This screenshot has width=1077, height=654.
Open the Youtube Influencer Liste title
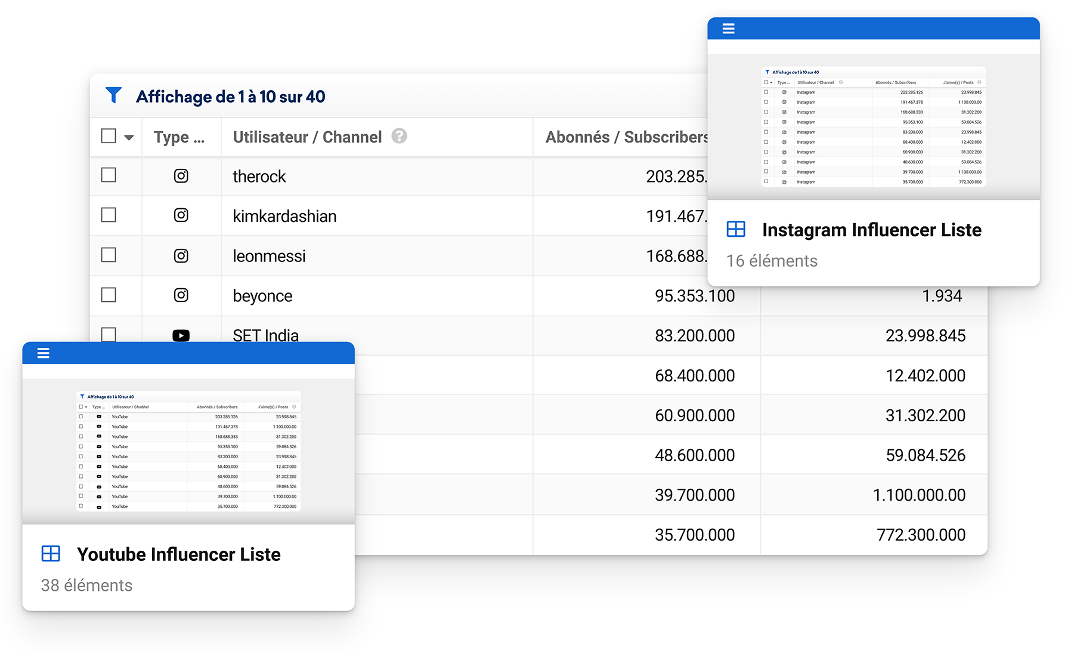(179, 554)
